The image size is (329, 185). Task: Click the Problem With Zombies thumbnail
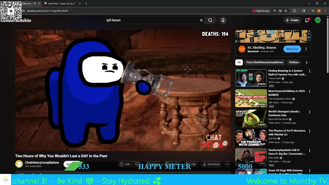point(251,138)
